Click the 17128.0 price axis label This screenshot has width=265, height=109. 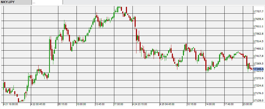click(x=258, y=101)
